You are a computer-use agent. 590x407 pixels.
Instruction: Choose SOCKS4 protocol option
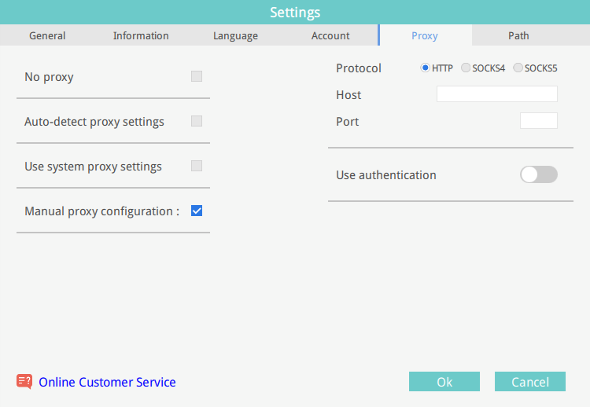pos(466,68)
